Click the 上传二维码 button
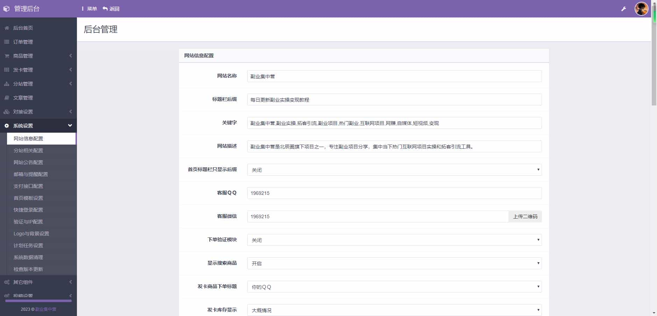 [525, 216]
